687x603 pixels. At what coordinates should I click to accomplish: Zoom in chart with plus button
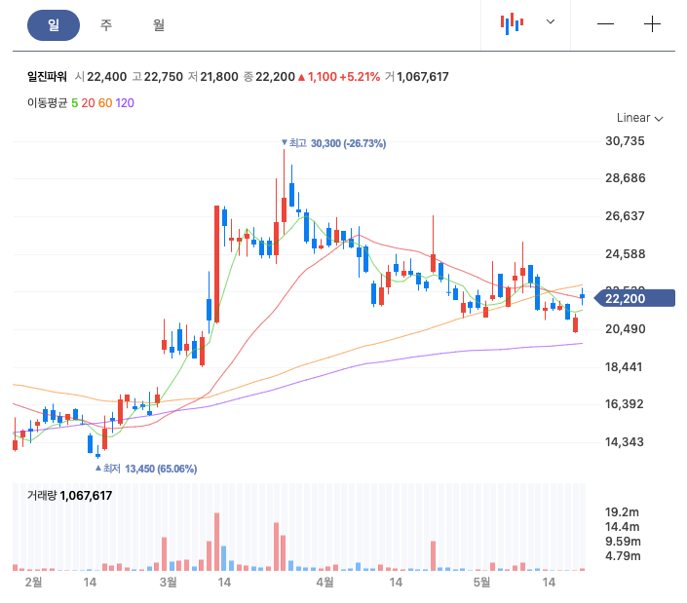pyautogui.click(x=652, y=23)
